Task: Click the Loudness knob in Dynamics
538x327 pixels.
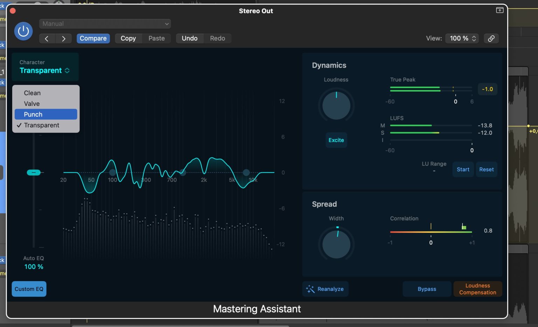Action: pyautogui.click(x=336, y=105)
